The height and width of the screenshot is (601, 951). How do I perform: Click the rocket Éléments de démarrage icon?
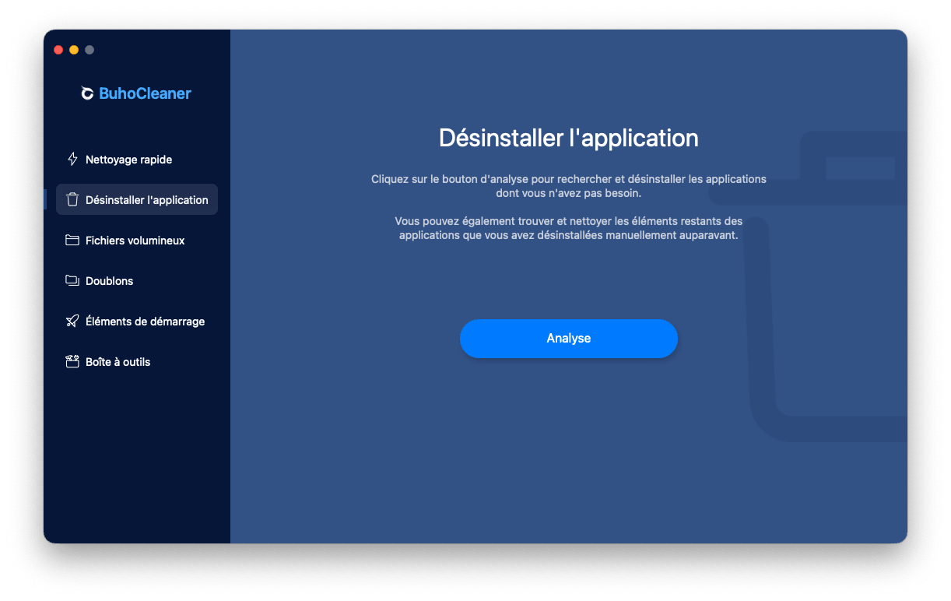click(72, 321)
